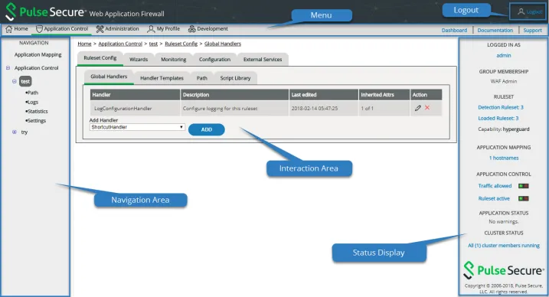The height and width of the screenshot is (297, 549).
Task: Select the Path sub-tab
Action: [201, 78]
